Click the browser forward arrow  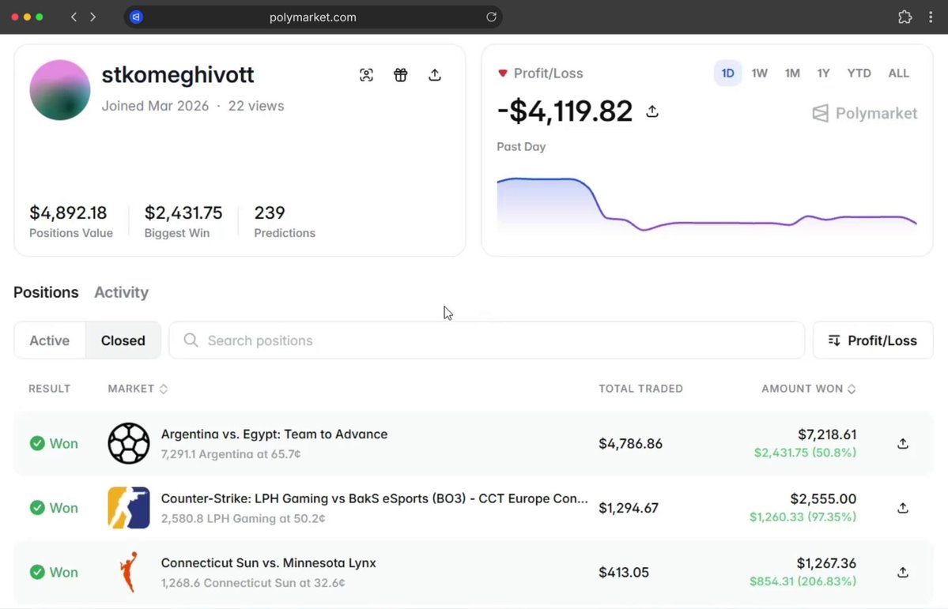(x=93, y=17)
